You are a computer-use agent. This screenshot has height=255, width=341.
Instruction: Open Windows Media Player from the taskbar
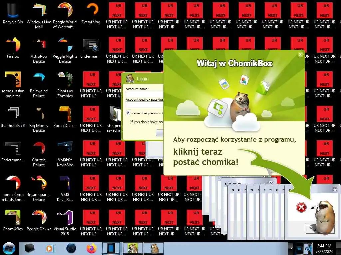coord(49,248)
